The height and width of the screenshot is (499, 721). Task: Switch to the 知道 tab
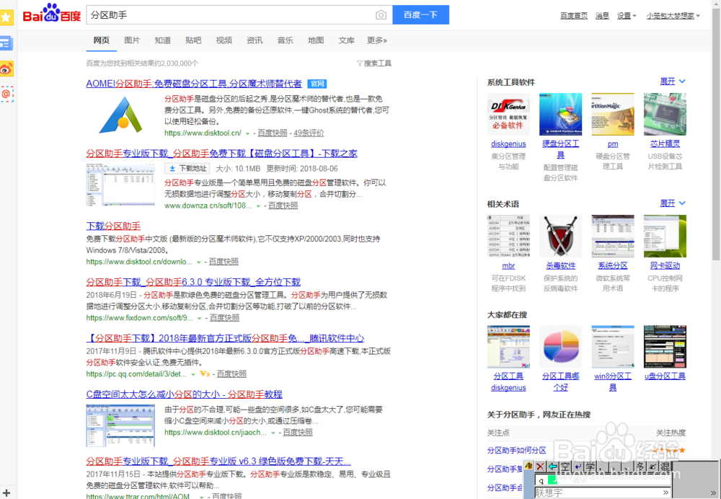(x=163, y=40)
